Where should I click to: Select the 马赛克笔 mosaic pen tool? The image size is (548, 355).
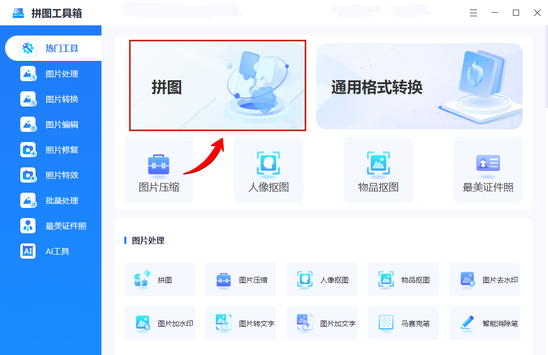point(403,323)
